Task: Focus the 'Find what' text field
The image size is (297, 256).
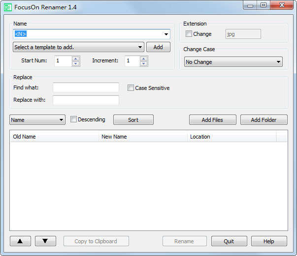Action: [86, 87]
